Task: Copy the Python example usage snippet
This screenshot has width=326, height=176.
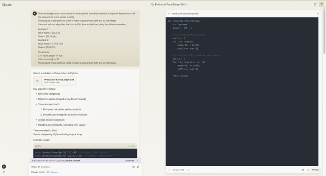Action: pyautogui.click(x=132, y=145)
